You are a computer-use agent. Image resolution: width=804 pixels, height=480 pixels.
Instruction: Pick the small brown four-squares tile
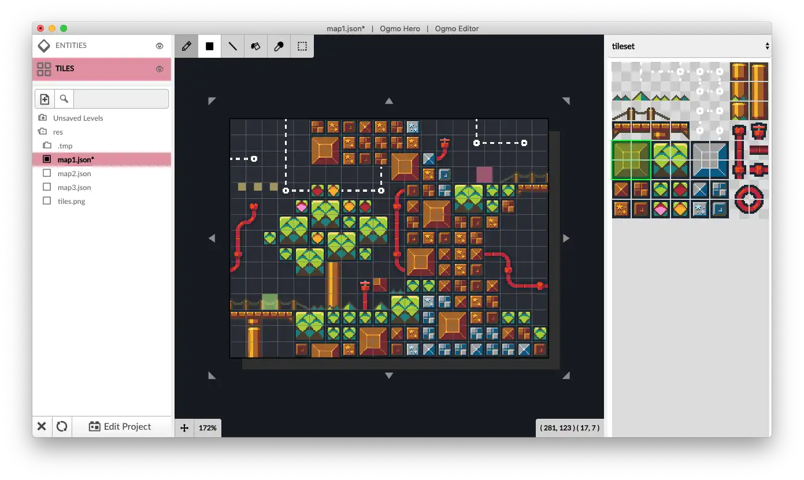(642, 189)
